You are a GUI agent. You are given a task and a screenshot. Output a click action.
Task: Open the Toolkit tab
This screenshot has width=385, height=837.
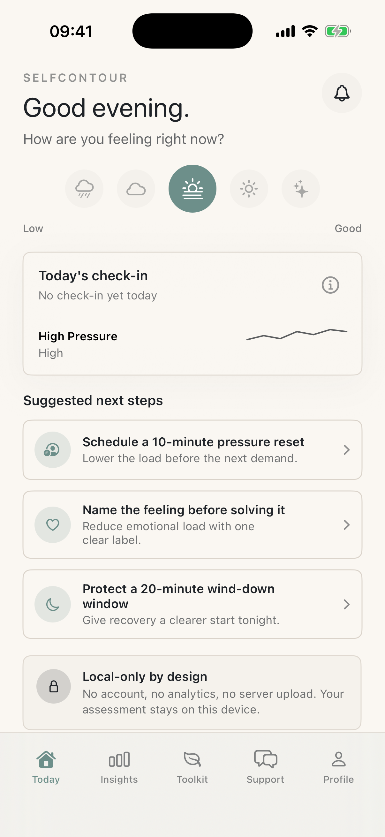[192, 770]
